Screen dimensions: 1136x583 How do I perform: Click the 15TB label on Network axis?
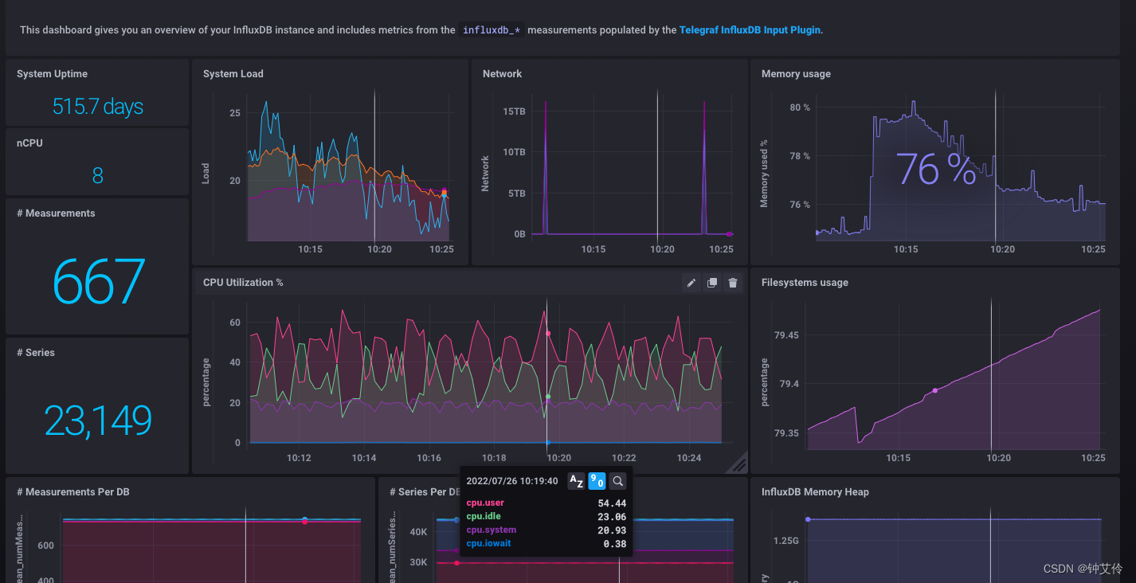coord(514,112)
